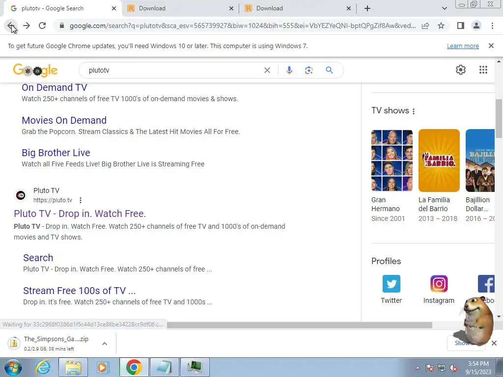The height and width of the screenshot is (377, 503).
Task: Open the Movies On Demand link
Action: click(64, 120)
